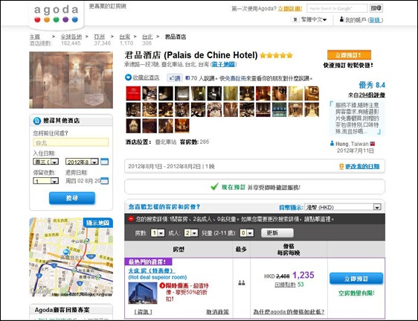Click the 2012年8月1日 - 2012年8月2日 date text
Screen dimensions: 418x321
164,167
